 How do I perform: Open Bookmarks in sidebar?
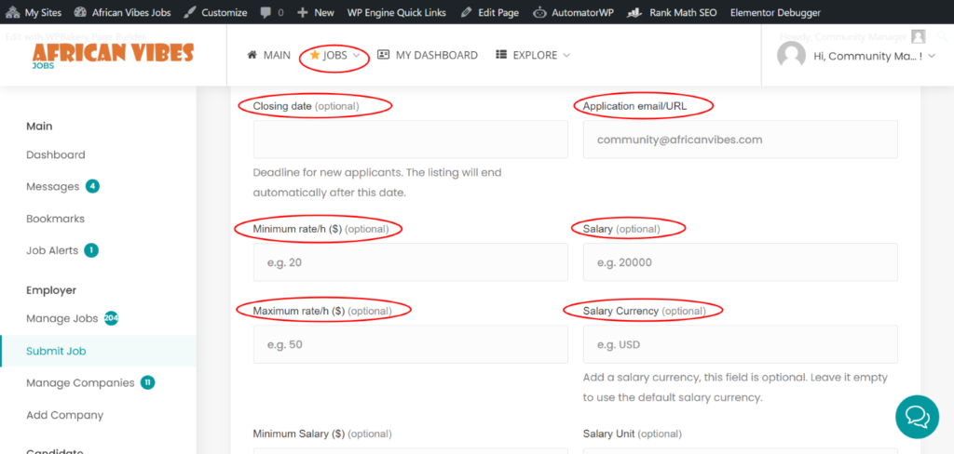[x=55, y=219]
